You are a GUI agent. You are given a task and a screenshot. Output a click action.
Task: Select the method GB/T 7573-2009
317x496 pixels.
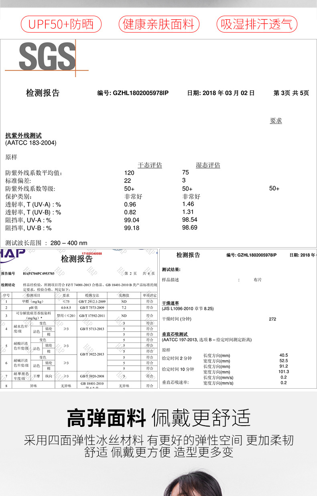pyautogui.click(x=92, y=307)
